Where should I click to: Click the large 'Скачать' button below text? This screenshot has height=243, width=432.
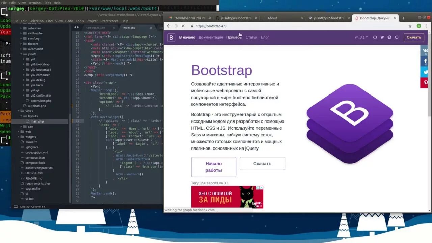pyautogui.click(x=262, y=164)
